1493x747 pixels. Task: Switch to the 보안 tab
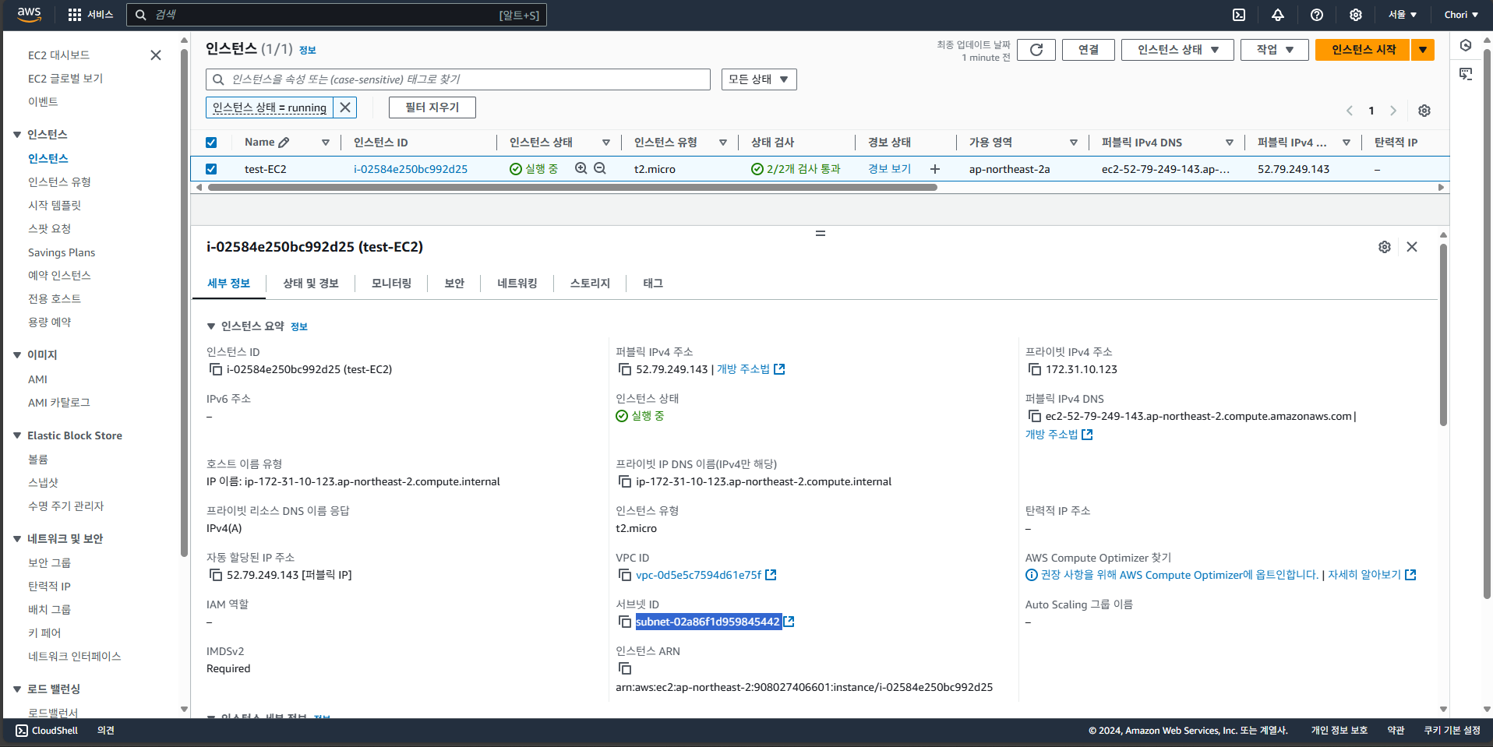tap(454, 284)
